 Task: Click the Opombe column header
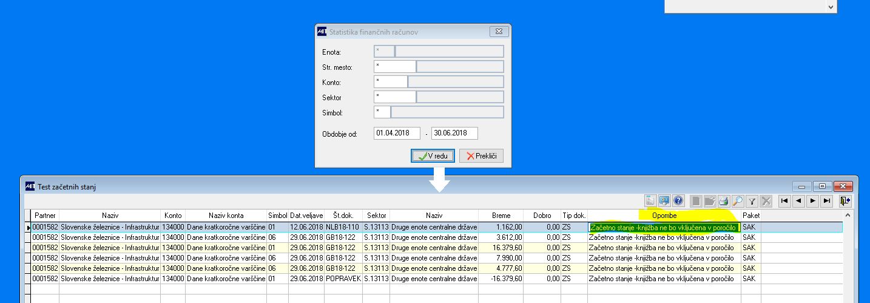tap(664, 216)
